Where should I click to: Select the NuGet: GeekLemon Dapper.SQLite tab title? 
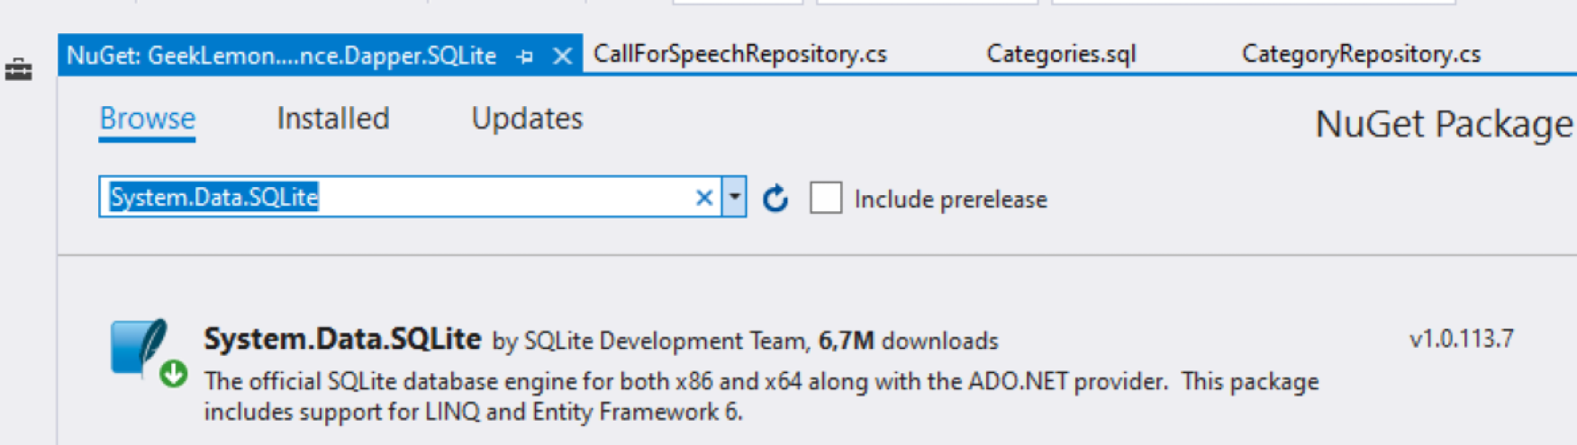[x=281, y=56]
